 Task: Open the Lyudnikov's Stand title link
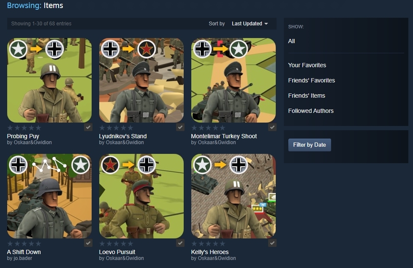point(123,137)
